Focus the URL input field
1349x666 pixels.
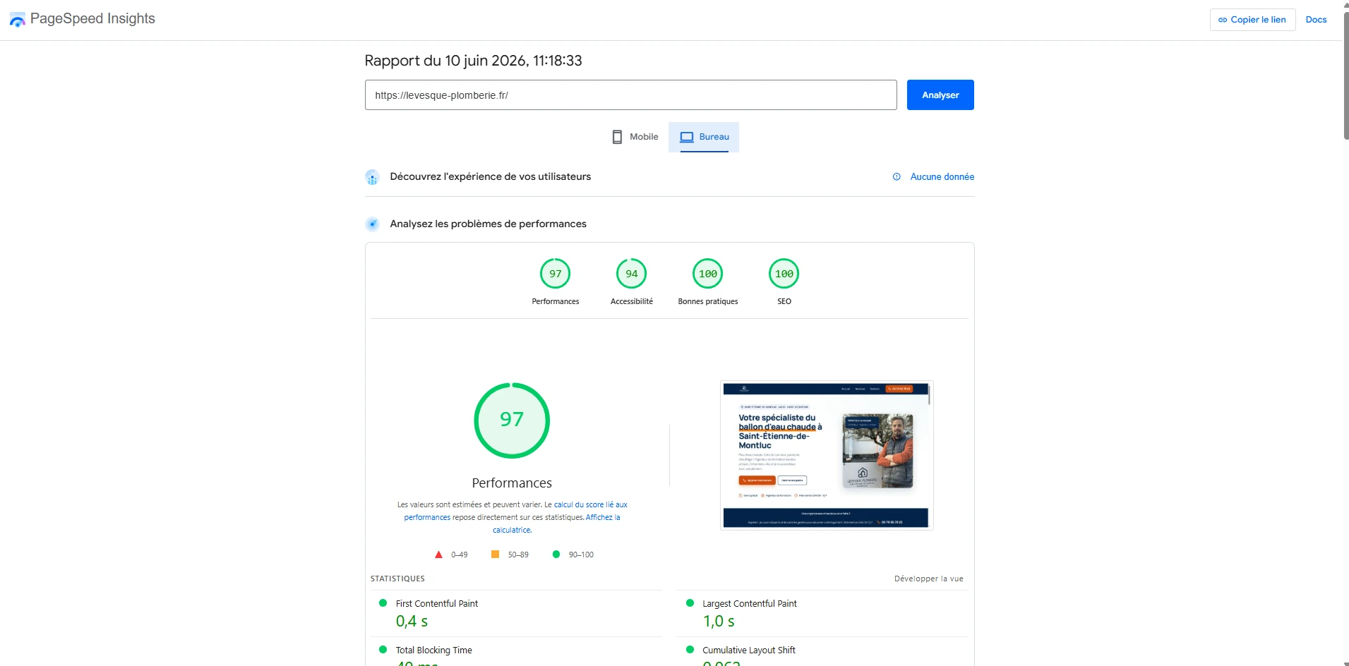tap(630, 95)
